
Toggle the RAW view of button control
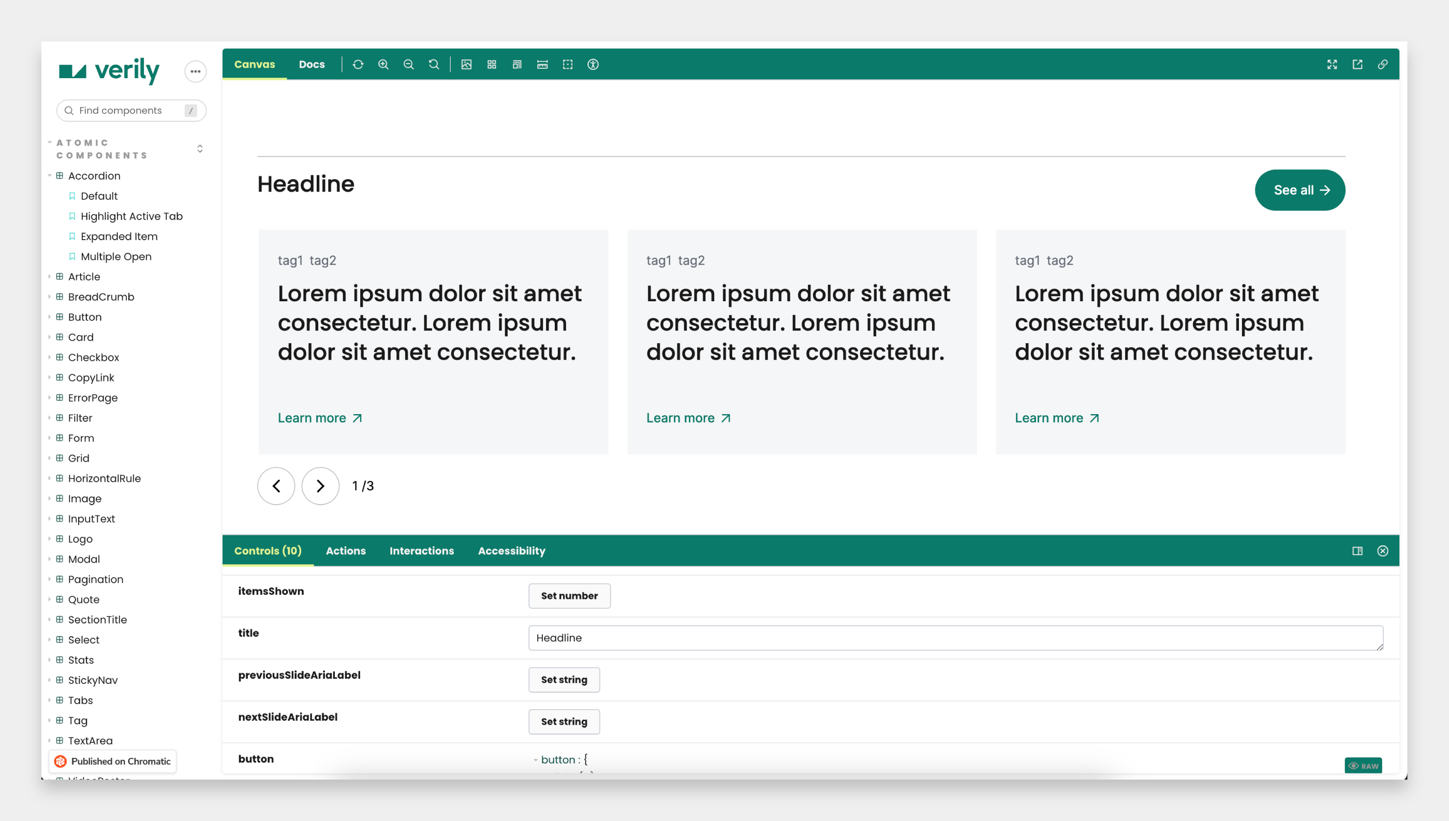click(x=1363, y=766)
